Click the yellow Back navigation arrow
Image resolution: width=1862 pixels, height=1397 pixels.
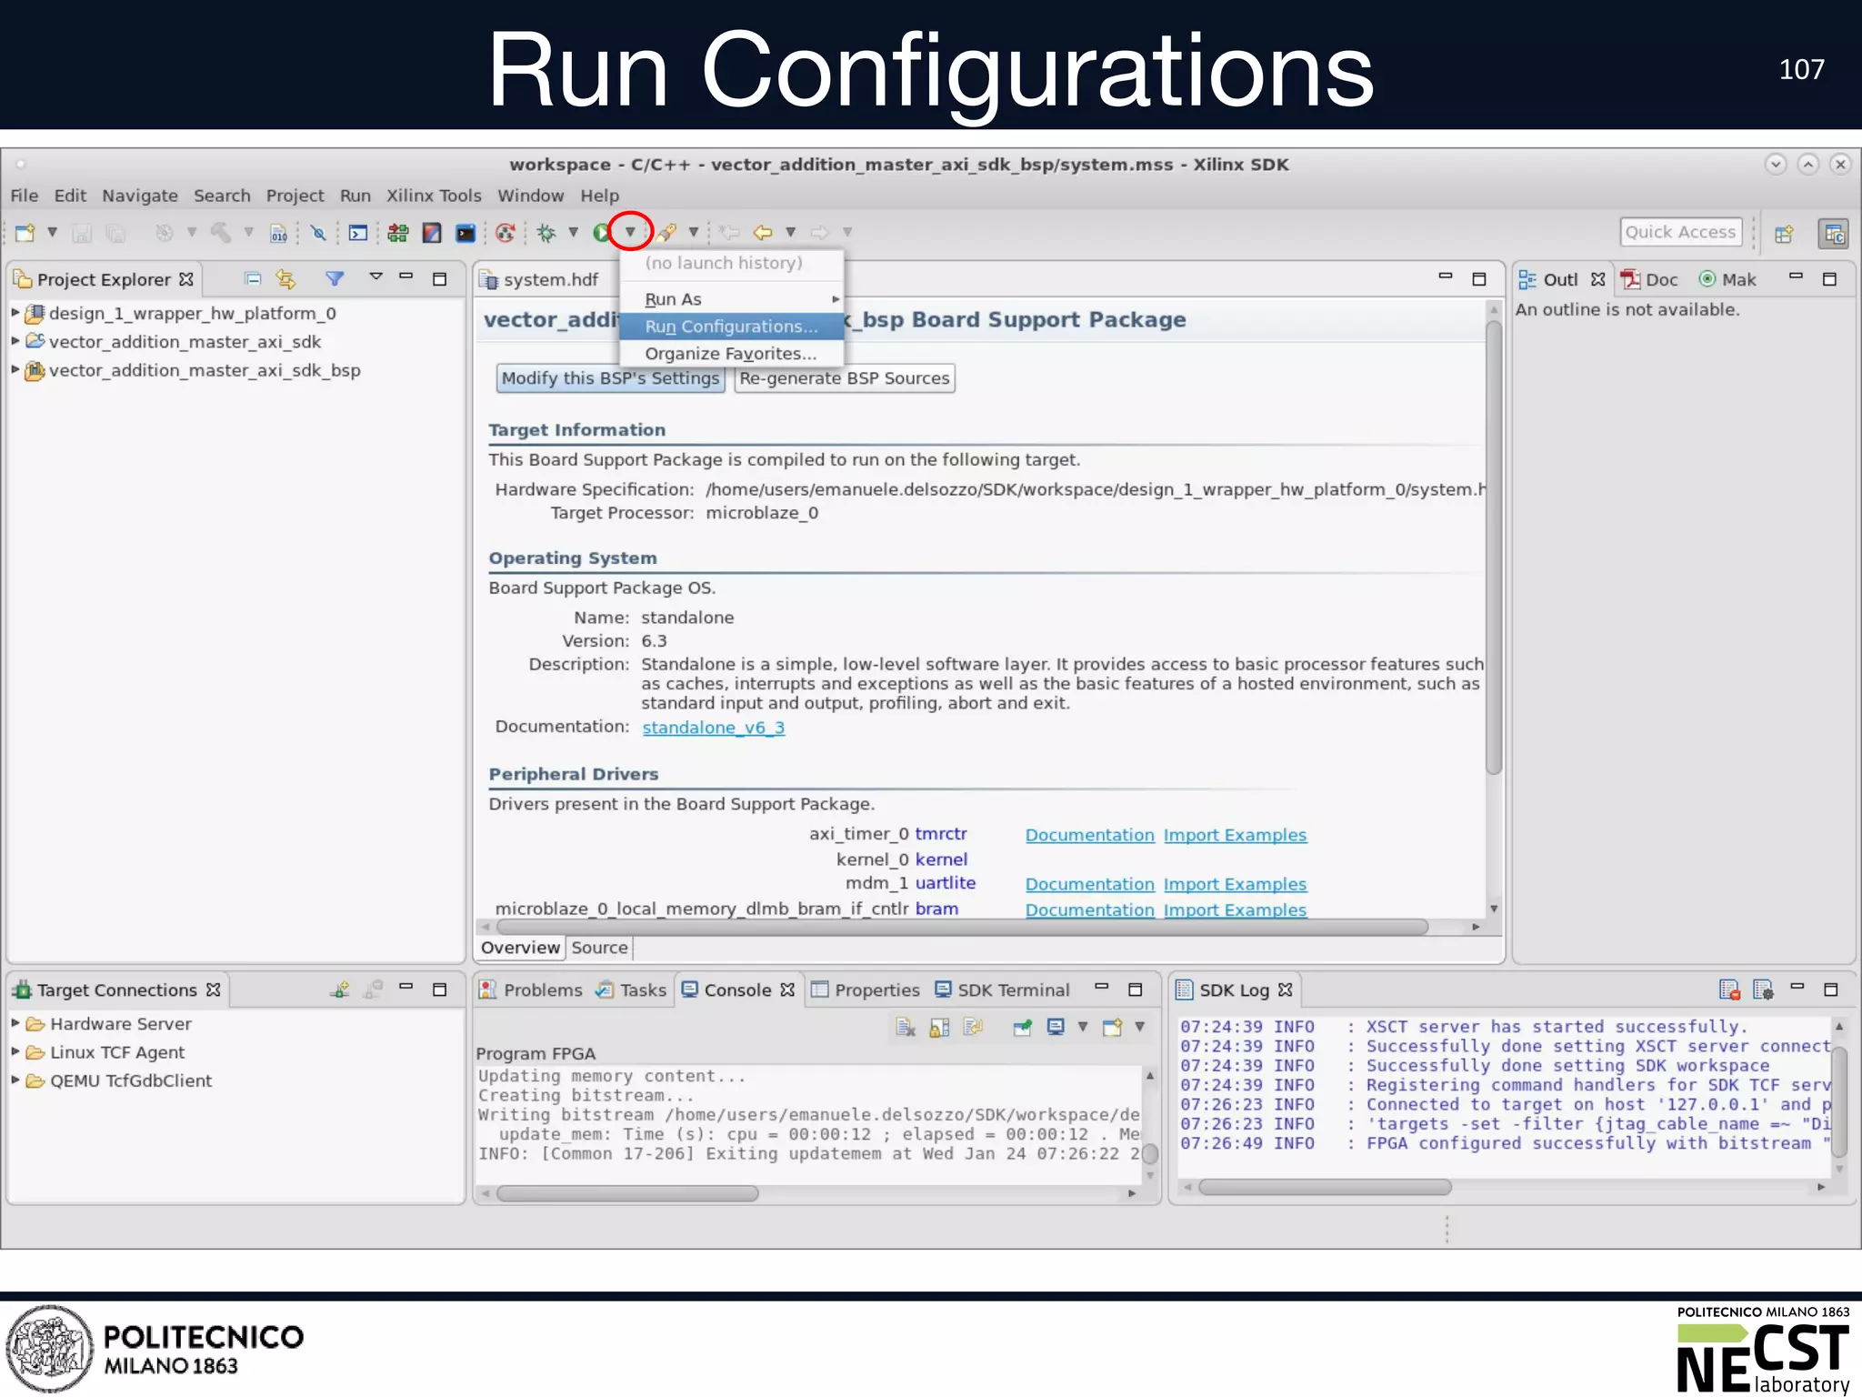pos(763,233)
